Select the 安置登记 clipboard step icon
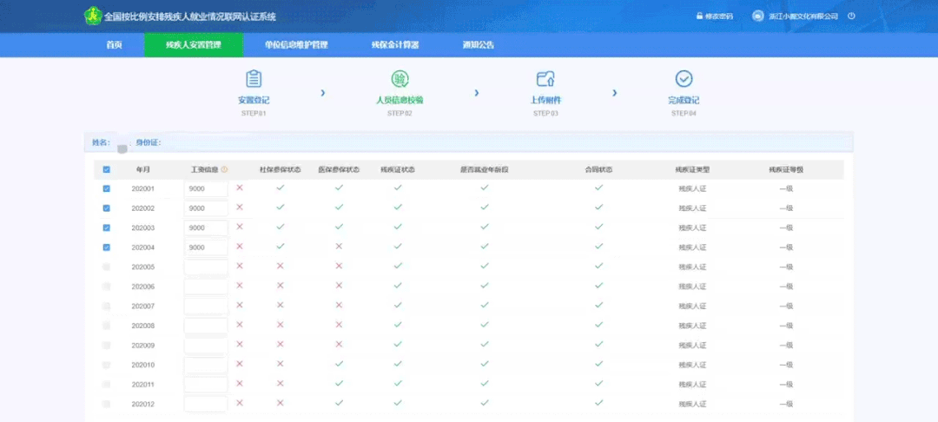 (x=254, y=79)
